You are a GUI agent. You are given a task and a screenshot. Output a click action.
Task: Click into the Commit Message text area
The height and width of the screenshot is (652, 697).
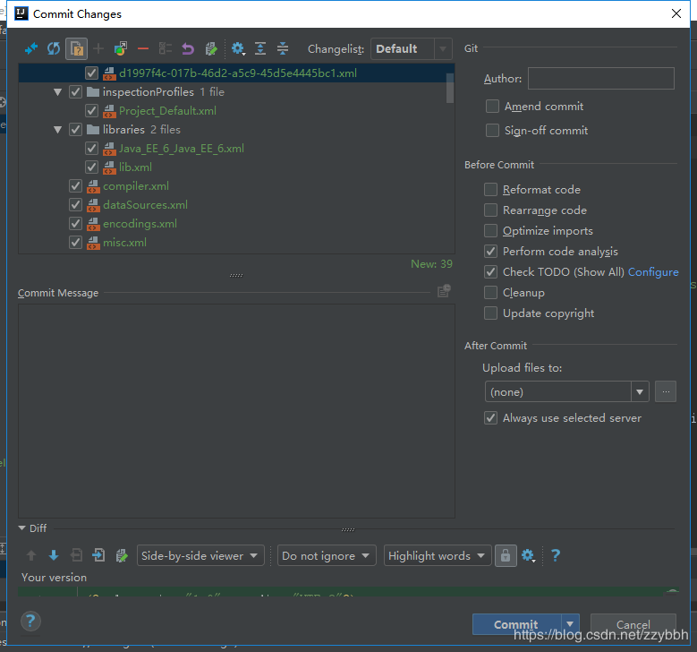(236, 411)
